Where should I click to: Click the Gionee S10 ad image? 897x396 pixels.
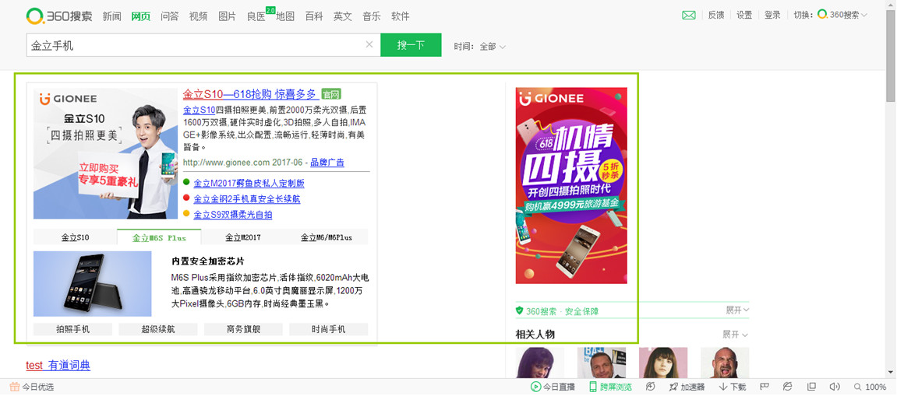[105, 153]
